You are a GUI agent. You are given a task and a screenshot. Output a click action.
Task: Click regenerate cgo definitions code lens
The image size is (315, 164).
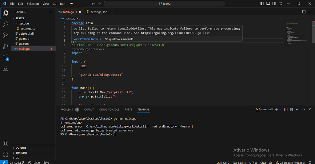point(88,49)
